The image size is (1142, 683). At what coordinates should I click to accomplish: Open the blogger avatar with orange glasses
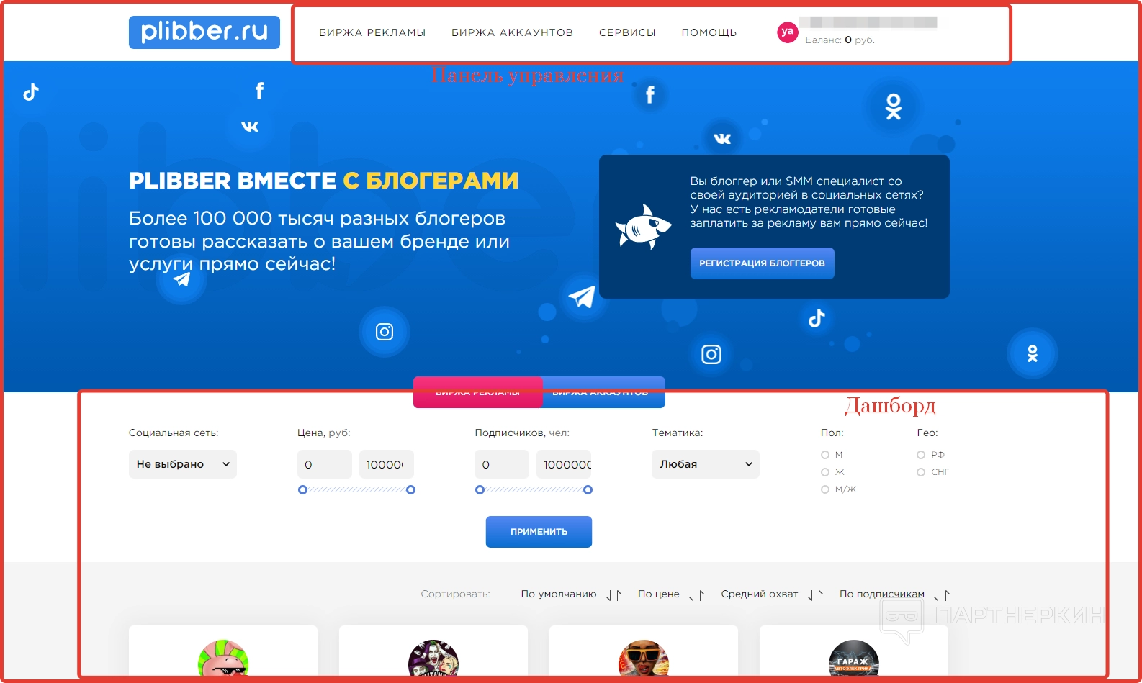pos(644,659)
